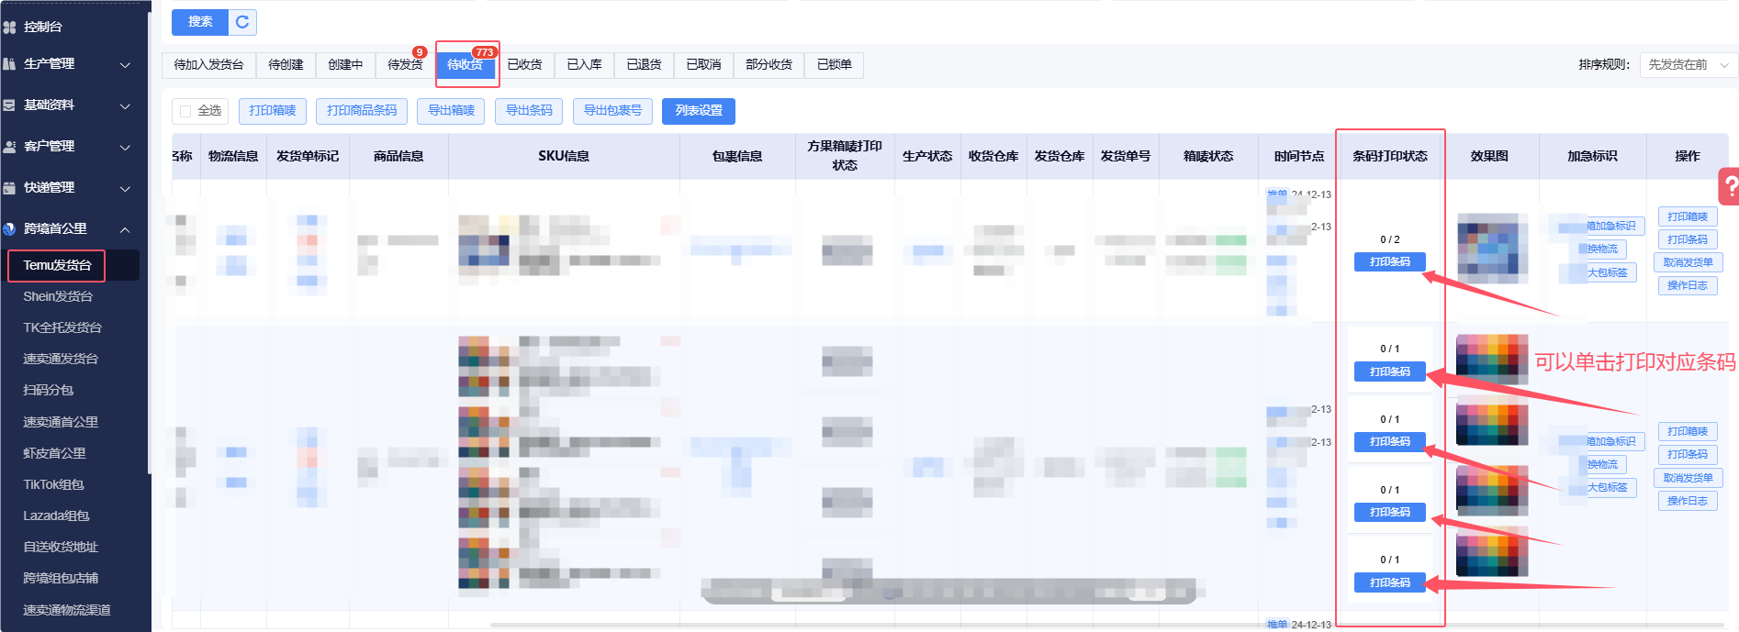Screen dimensions: 1739x632
Task: Open the 控制台 dashboard icon in sidebar
Action: pos(9,28)
